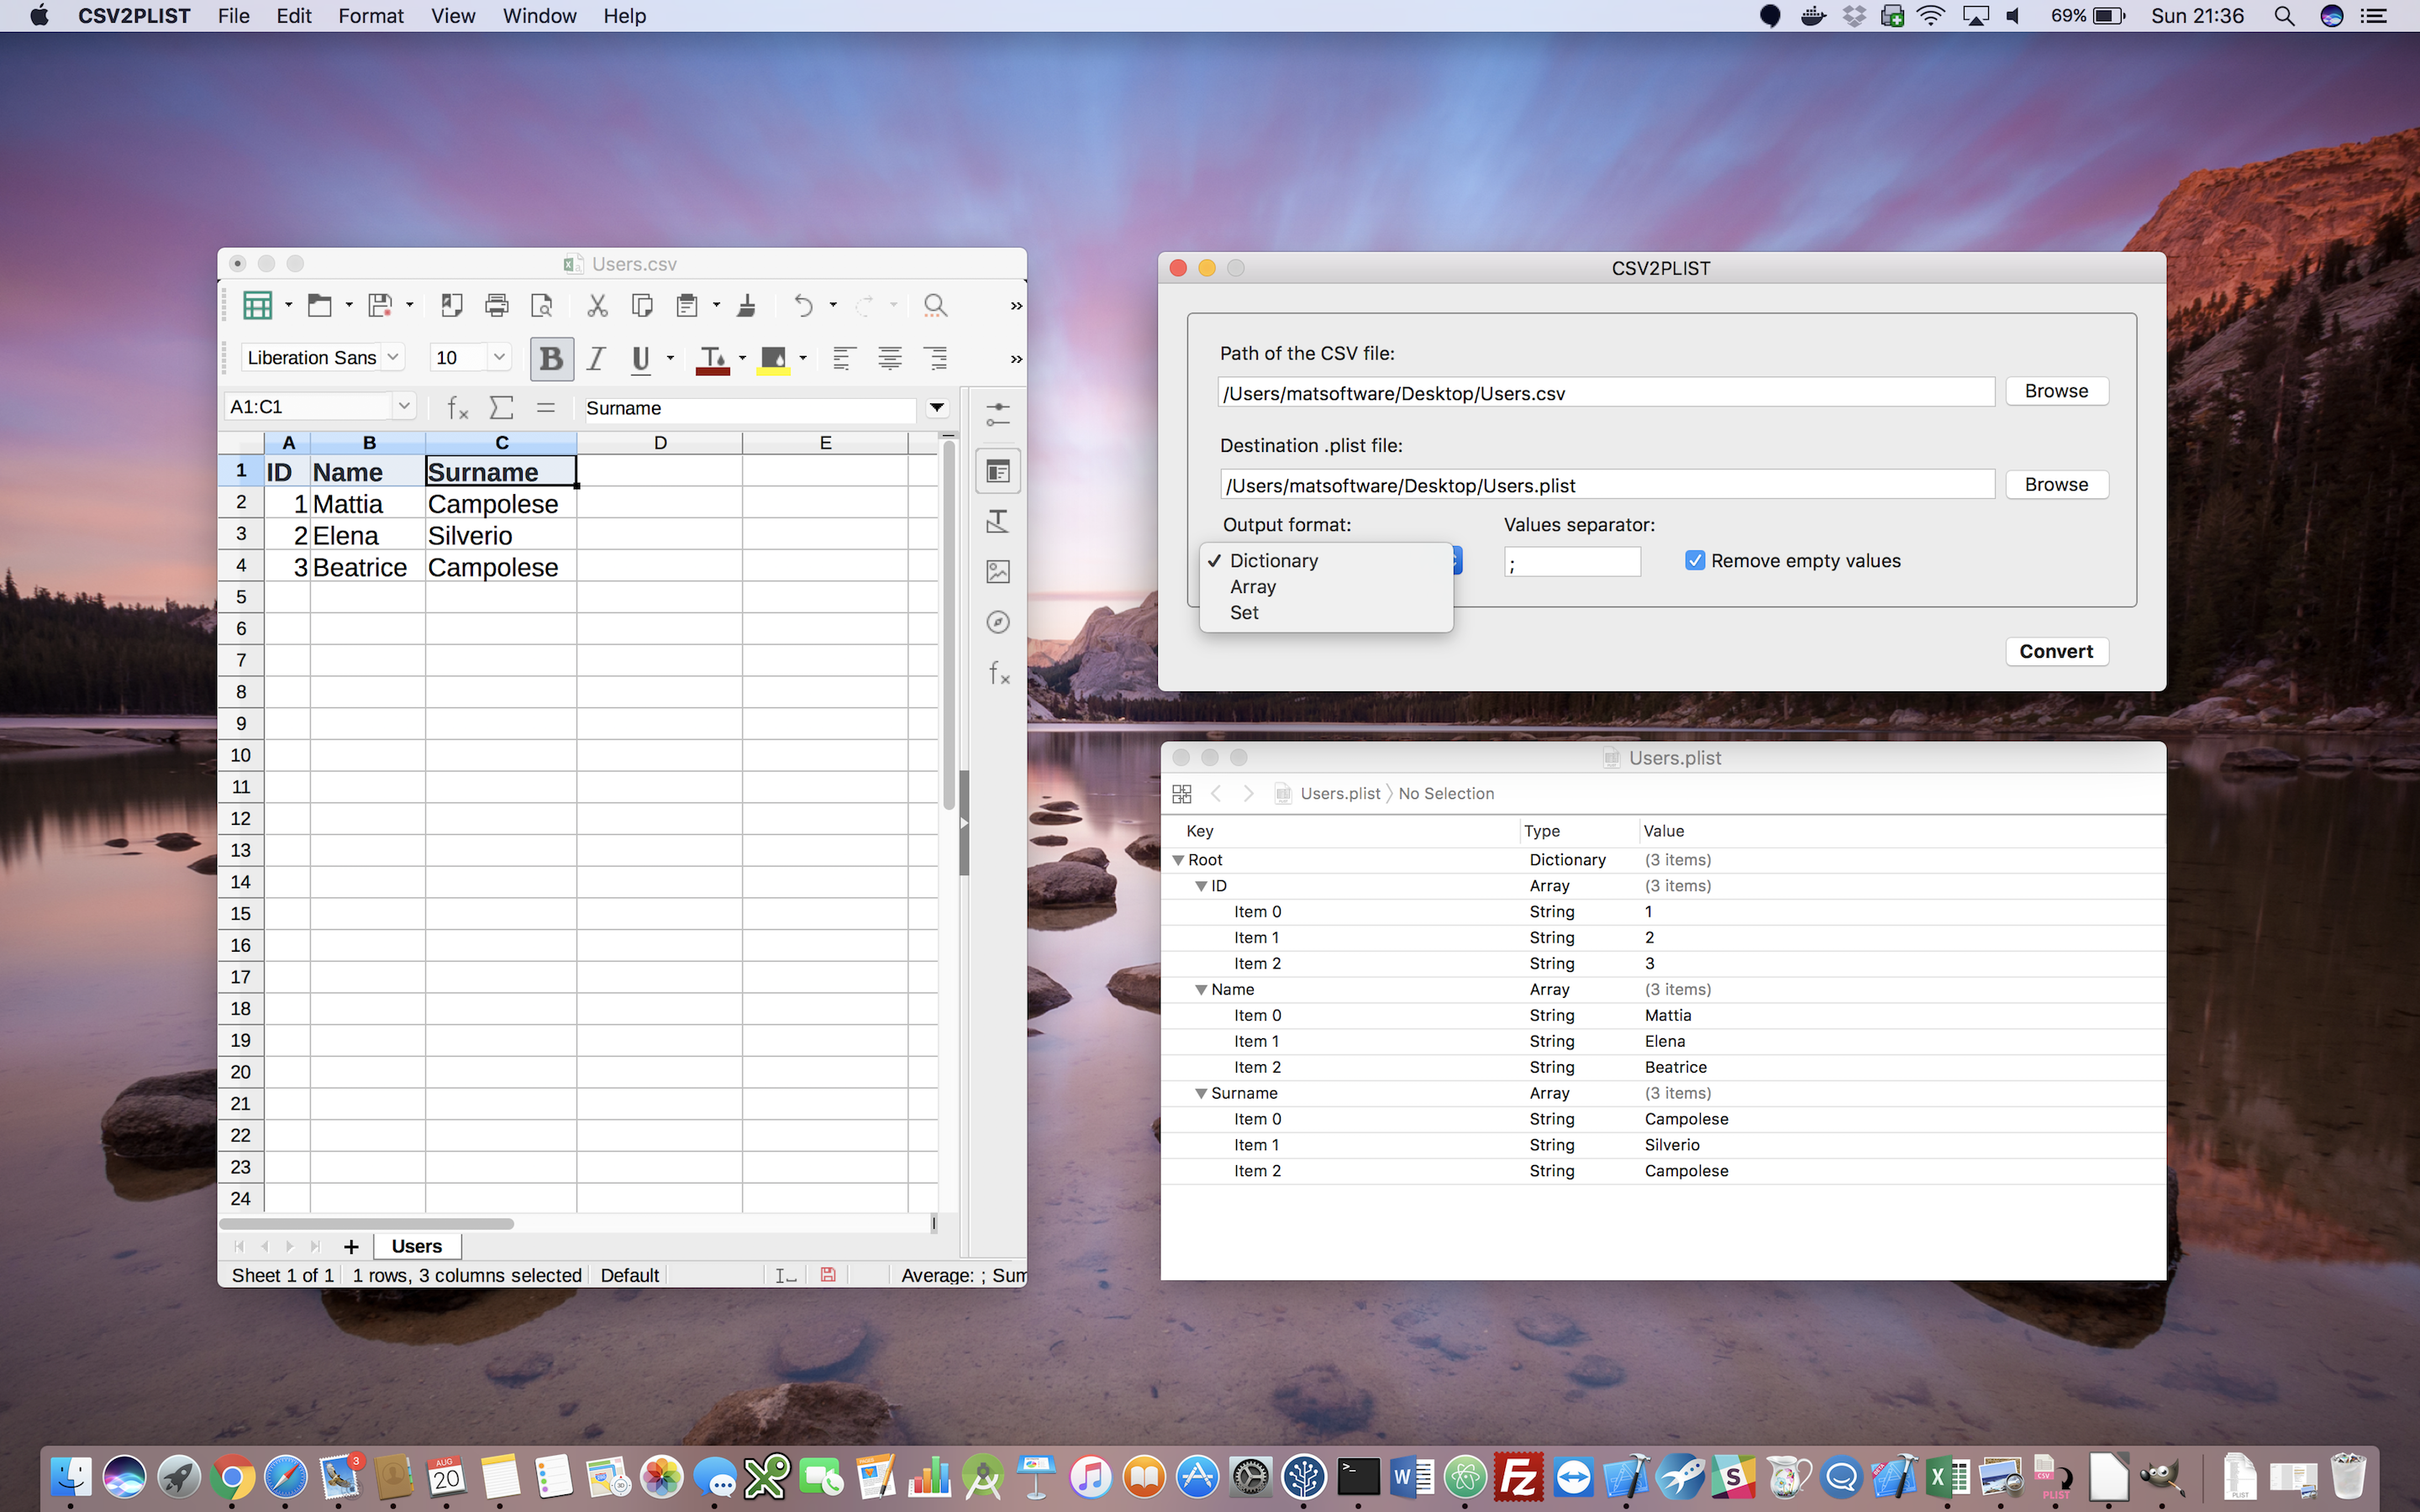Screen dimensions: 2420x1512
Task: Open the Liberation Sans font dropdown
Action: (393, 357)
